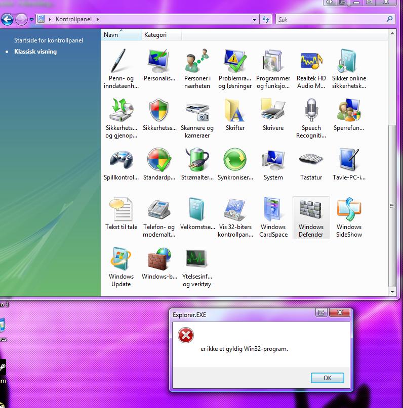Close the Explorer.EXE dialog

(x=340, y=312)
